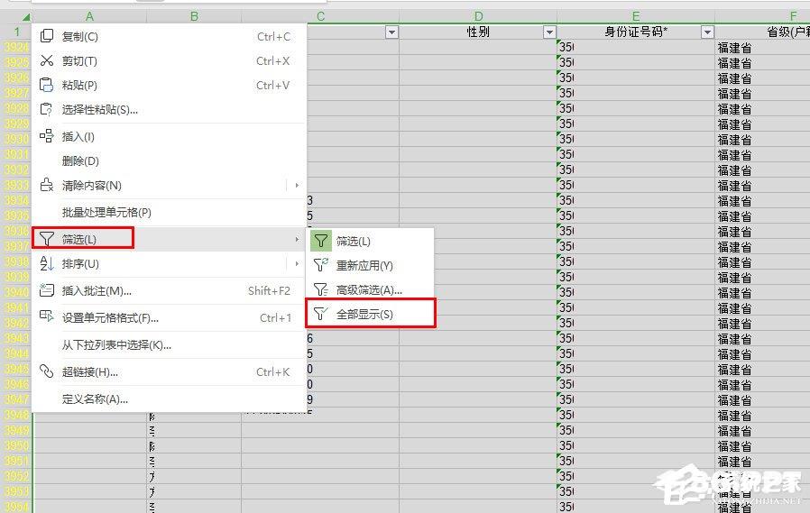The image size is (810, 513).
Task: Select column A header
Action: click(x=90, y=16)
